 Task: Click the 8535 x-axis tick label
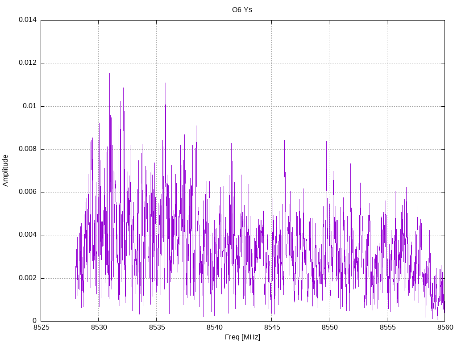click(x=157, y=327)
